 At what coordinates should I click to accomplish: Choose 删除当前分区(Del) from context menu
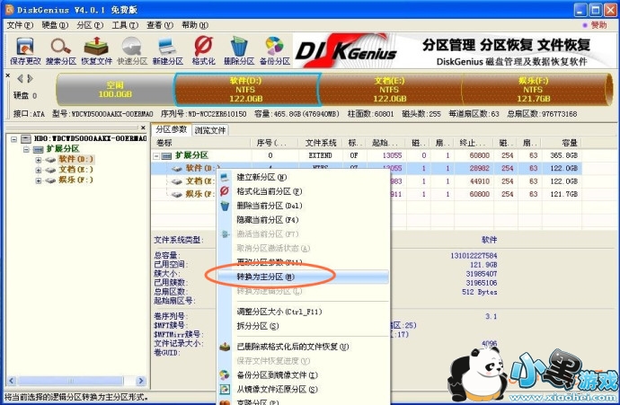coord(304,206)
